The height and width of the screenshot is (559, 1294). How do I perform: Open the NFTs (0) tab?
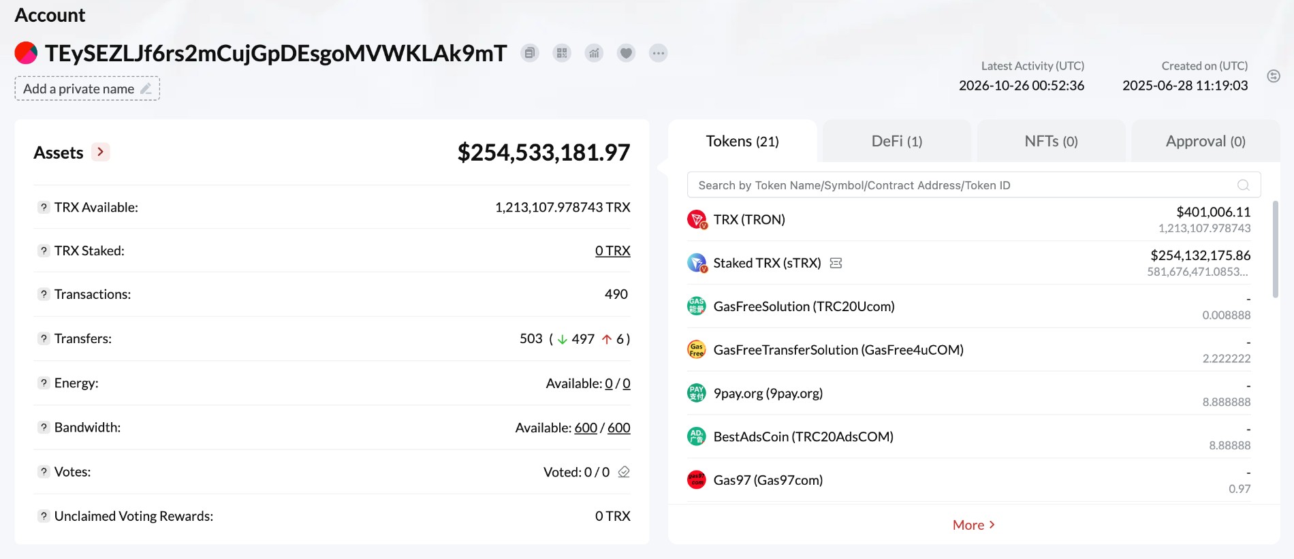pos(1051,141)
